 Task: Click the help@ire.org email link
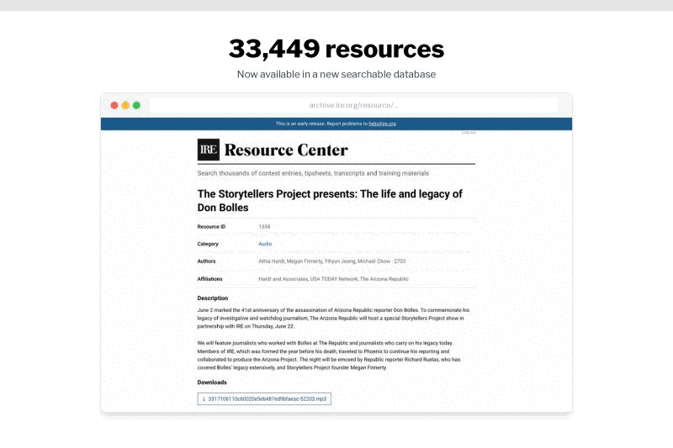click(x=382, y=124)
